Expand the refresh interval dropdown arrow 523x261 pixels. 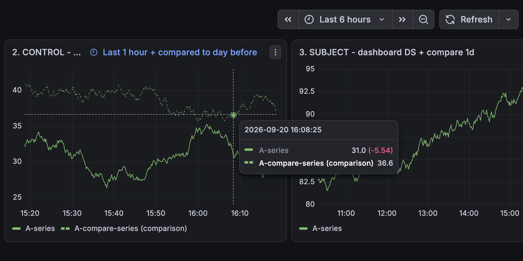coord(508,19)
